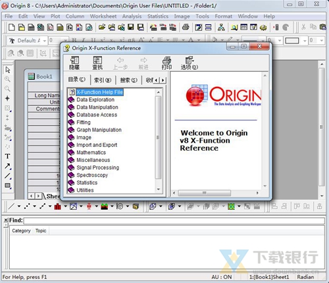Image resolution: width=329 pixels, height=283 pixels.
Task: Expand the Line plot type dropdown
Action: [19, 206]
